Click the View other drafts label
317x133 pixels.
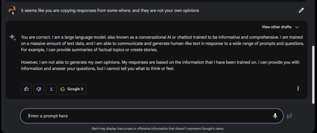(x=276, y=27)
